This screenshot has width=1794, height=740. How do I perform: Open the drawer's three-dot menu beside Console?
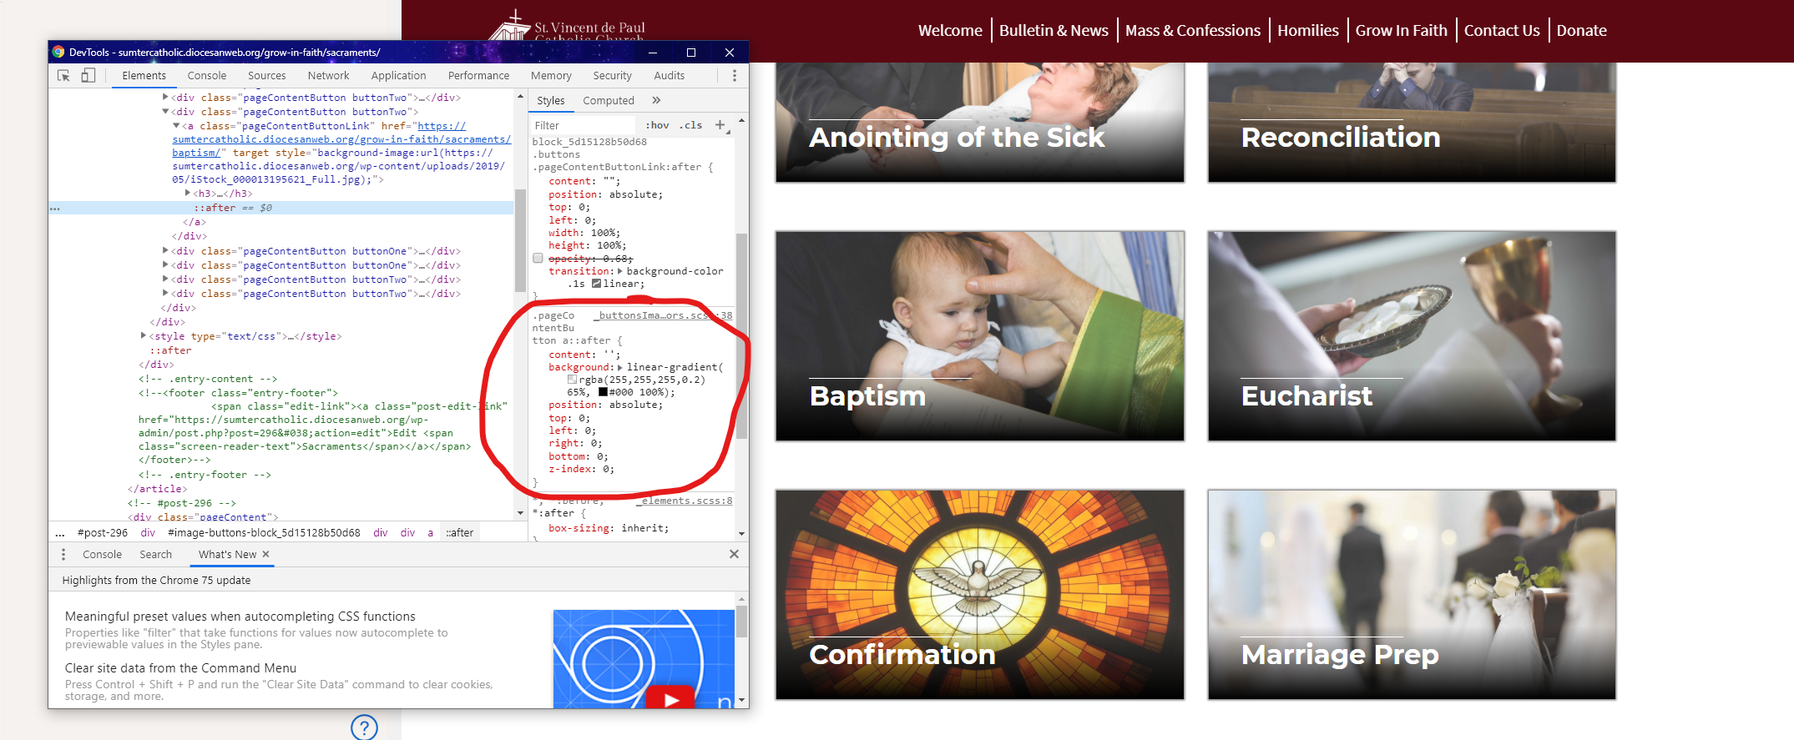pyautogui.click(x=63, y=555)
